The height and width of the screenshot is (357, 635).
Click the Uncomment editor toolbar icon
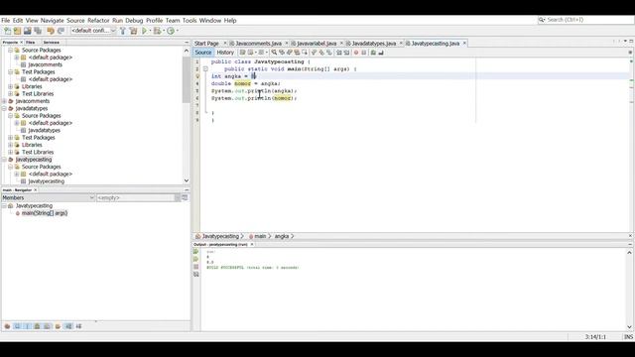(381, 53)
